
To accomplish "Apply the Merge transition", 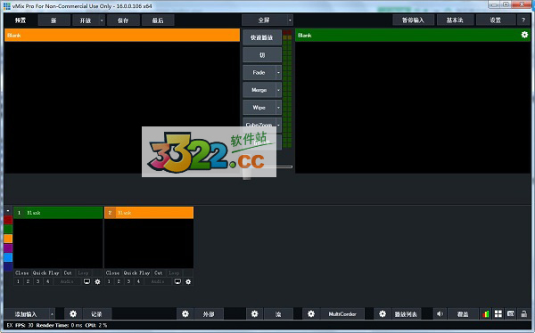I will (x=259, y=90).
